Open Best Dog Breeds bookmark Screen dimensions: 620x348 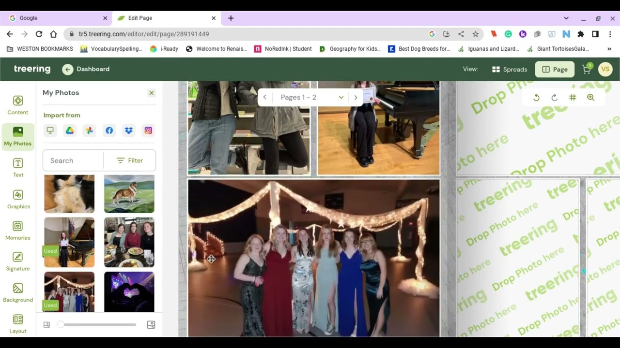point(419,49)
